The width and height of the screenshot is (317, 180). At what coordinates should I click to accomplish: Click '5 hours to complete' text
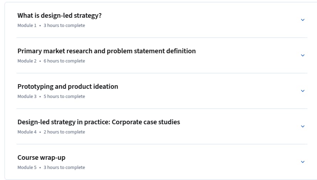click(x=64, y=96)
